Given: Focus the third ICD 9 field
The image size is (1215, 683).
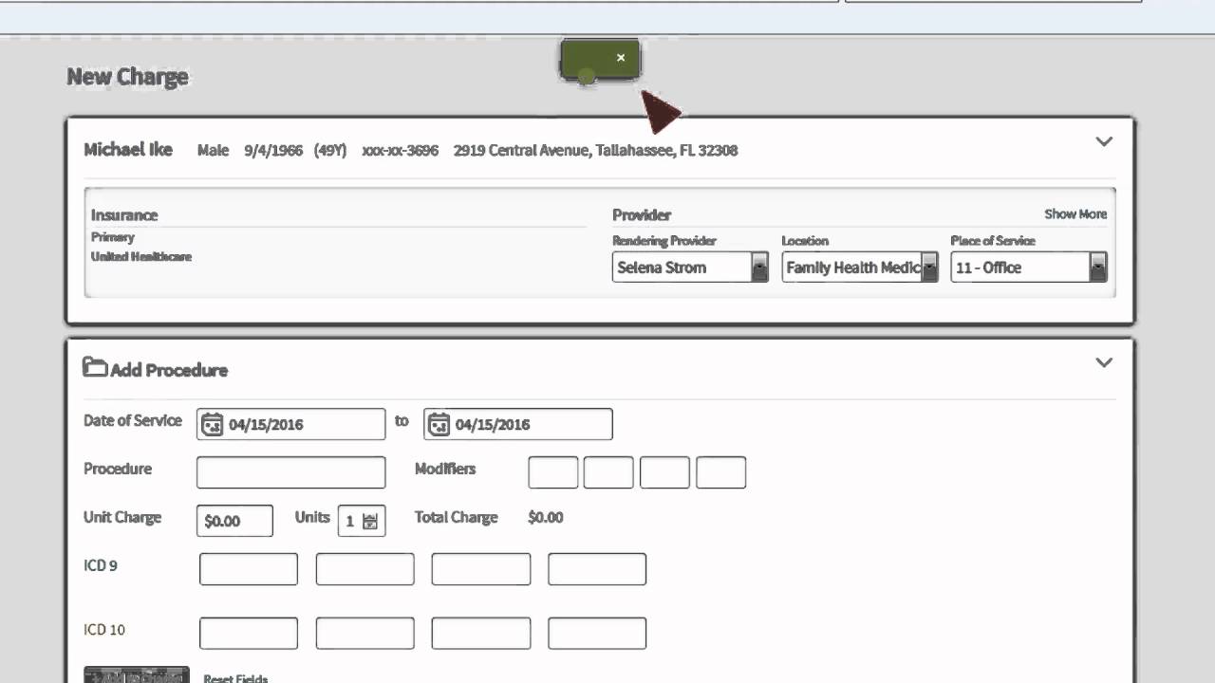Looking at the screenshot, I should 481,569.
